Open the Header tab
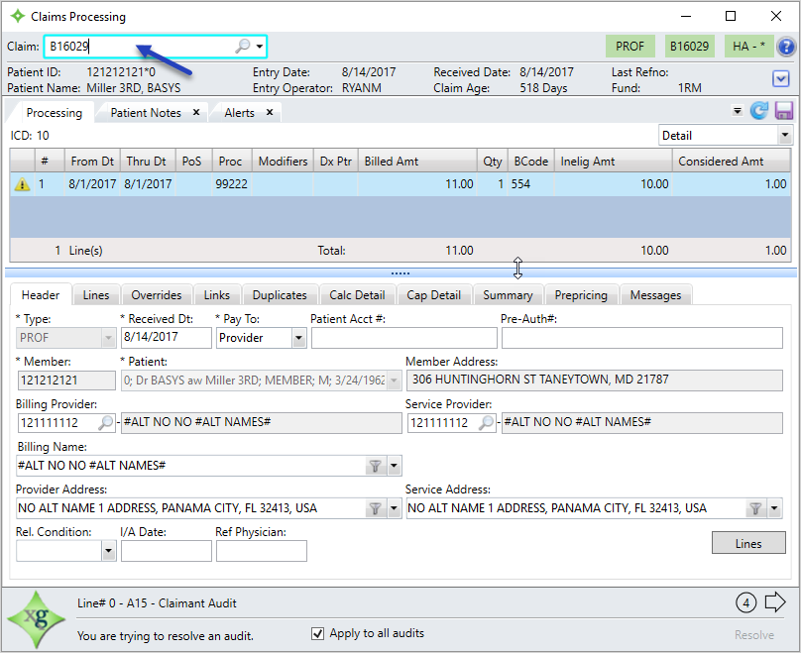The height and width of the screenshot is (653, 801). click(41, 295)
